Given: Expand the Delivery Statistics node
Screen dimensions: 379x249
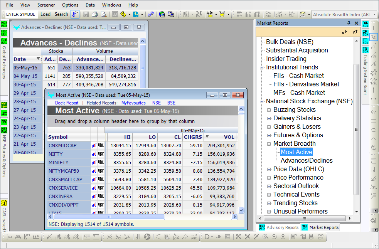Looking at the screenshot, I should [269, 118].
